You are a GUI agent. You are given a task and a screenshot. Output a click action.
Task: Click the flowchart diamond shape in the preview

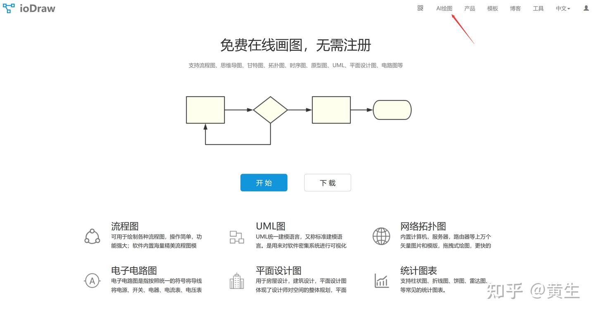(271, 110)
